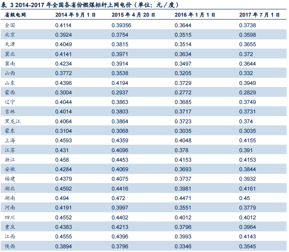Click 江苏's 2015 value 0.4096
The image size is (289, 252).
tap(120, 150)
